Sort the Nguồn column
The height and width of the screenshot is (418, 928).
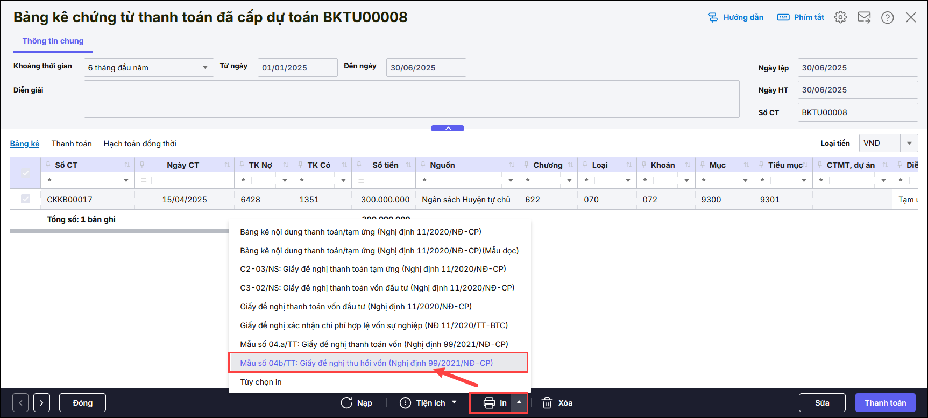click(x=512, y=165)
